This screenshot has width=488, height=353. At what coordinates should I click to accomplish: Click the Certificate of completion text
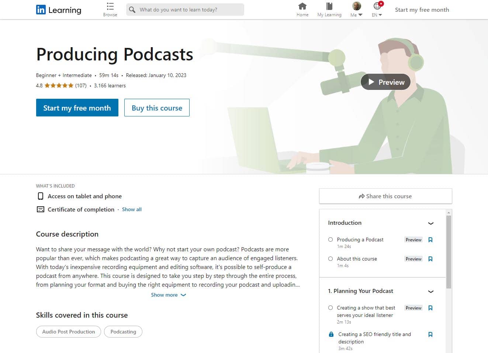(81, 209)
